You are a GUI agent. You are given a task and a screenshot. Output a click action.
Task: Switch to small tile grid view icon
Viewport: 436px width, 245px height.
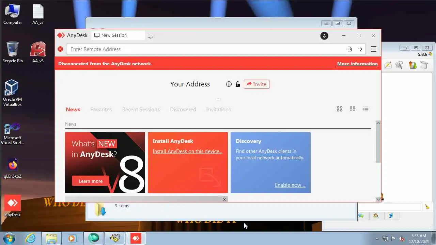[353, 109]
